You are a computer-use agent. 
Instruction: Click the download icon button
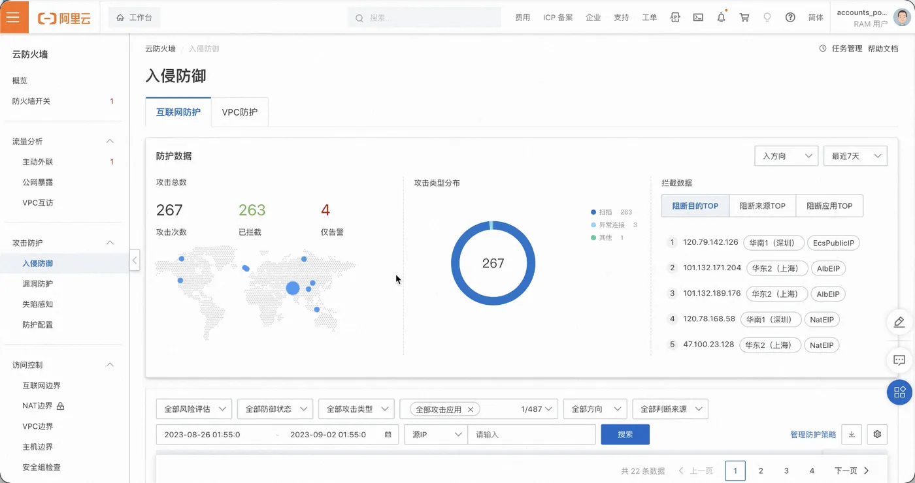click(x=852, y=434)
